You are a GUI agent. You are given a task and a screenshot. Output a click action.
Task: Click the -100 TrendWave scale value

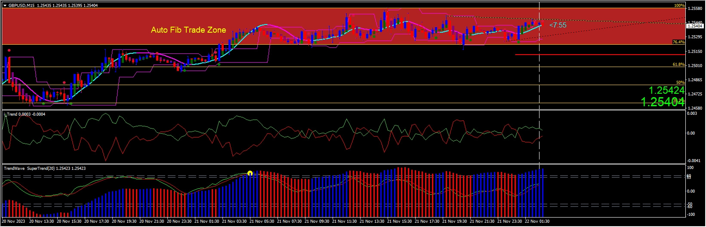691,215
